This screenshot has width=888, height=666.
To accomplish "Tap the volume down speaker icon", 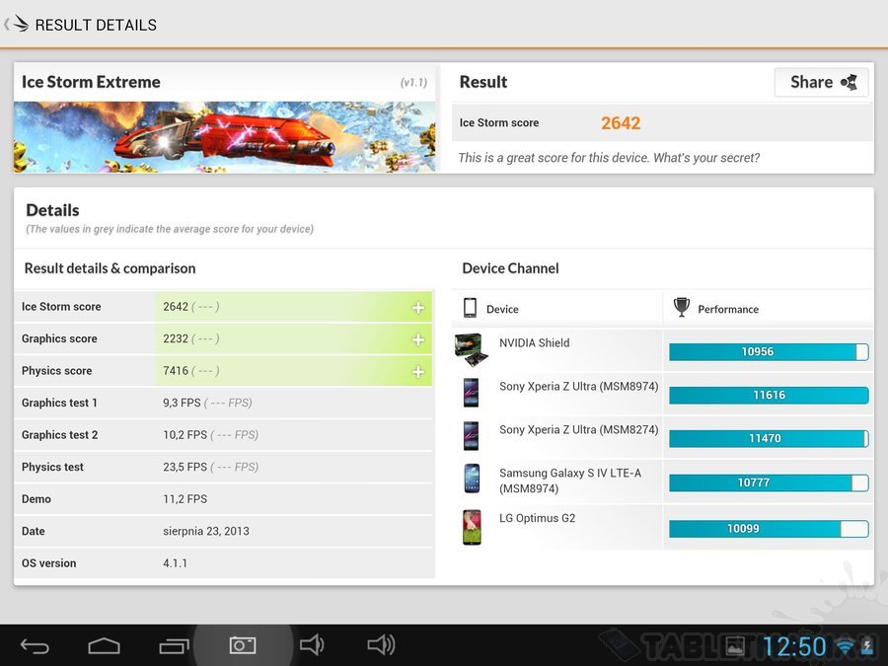I will (x=312, y=645).
